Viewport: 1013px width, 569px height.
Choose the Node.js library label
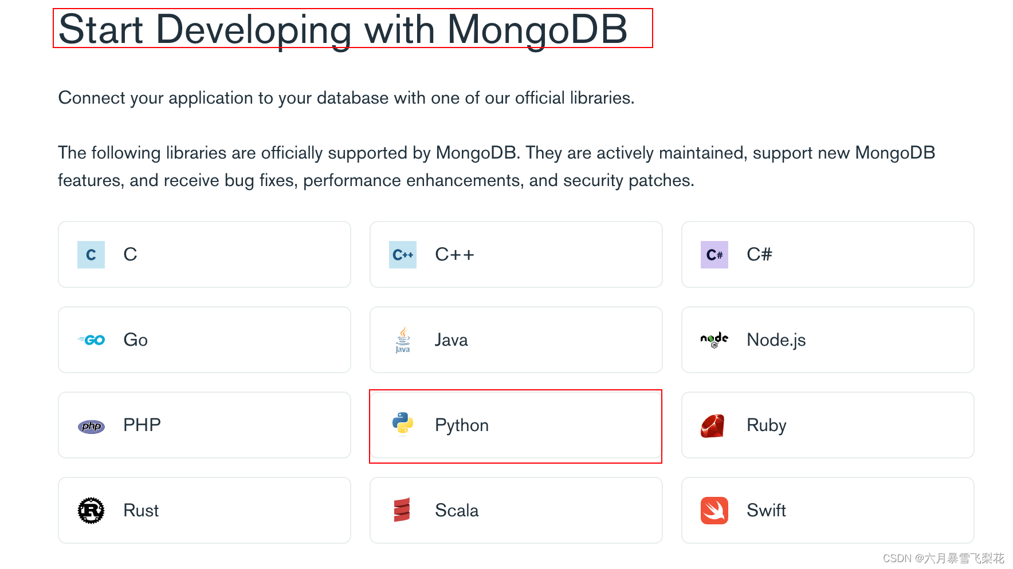[776, 340]
